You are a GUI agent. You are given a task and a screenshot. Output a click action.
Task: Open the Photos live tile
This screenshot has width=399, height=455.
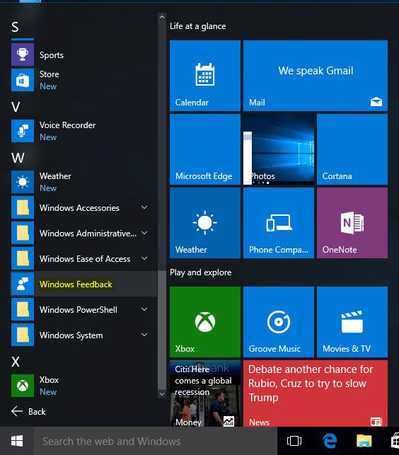[279, 149]
